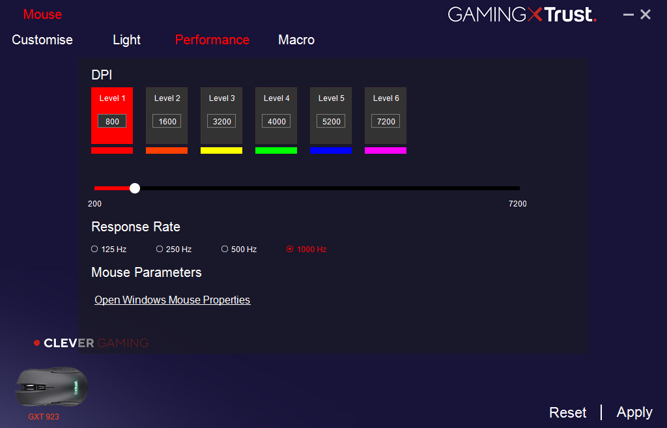Image resolution: width=667 pixels, height=428 pixels.
Task: Switch to the Light tab
Action: point(126,40)
